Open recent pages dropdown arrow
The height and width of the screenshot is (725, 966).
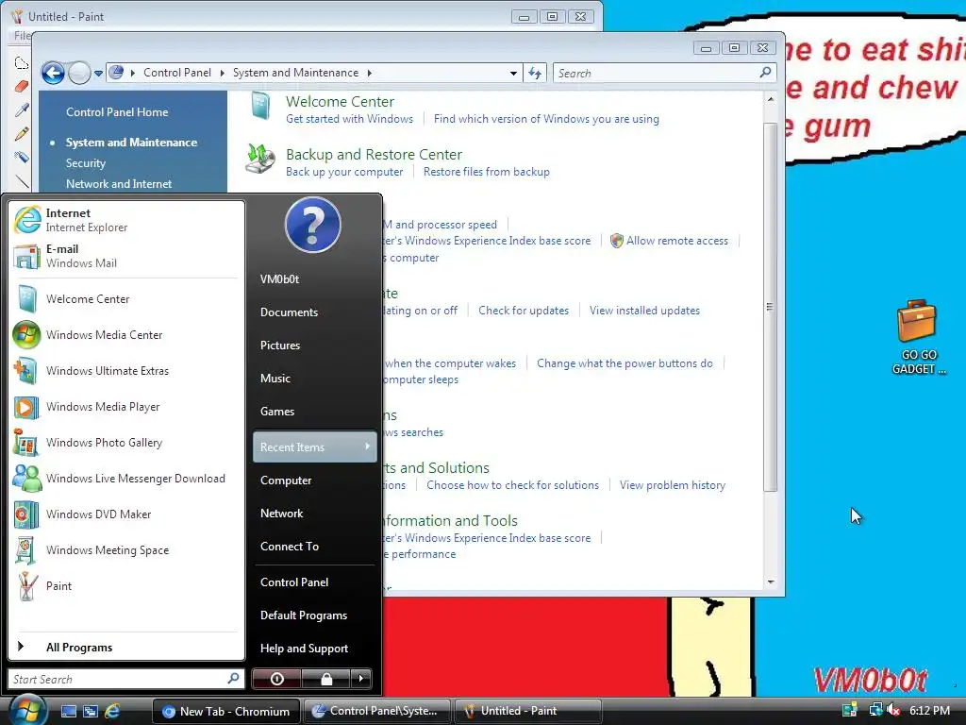pyautogui.click(x=98, y=74)
